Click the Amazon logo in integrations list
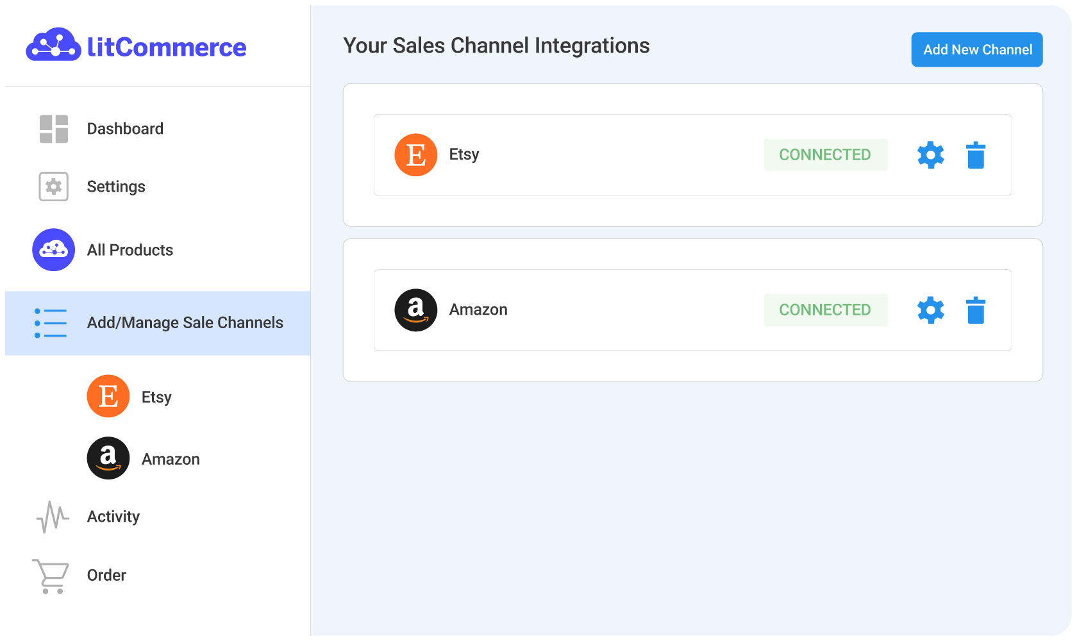This screenshot has width=1077, height=641. (415, 310)
